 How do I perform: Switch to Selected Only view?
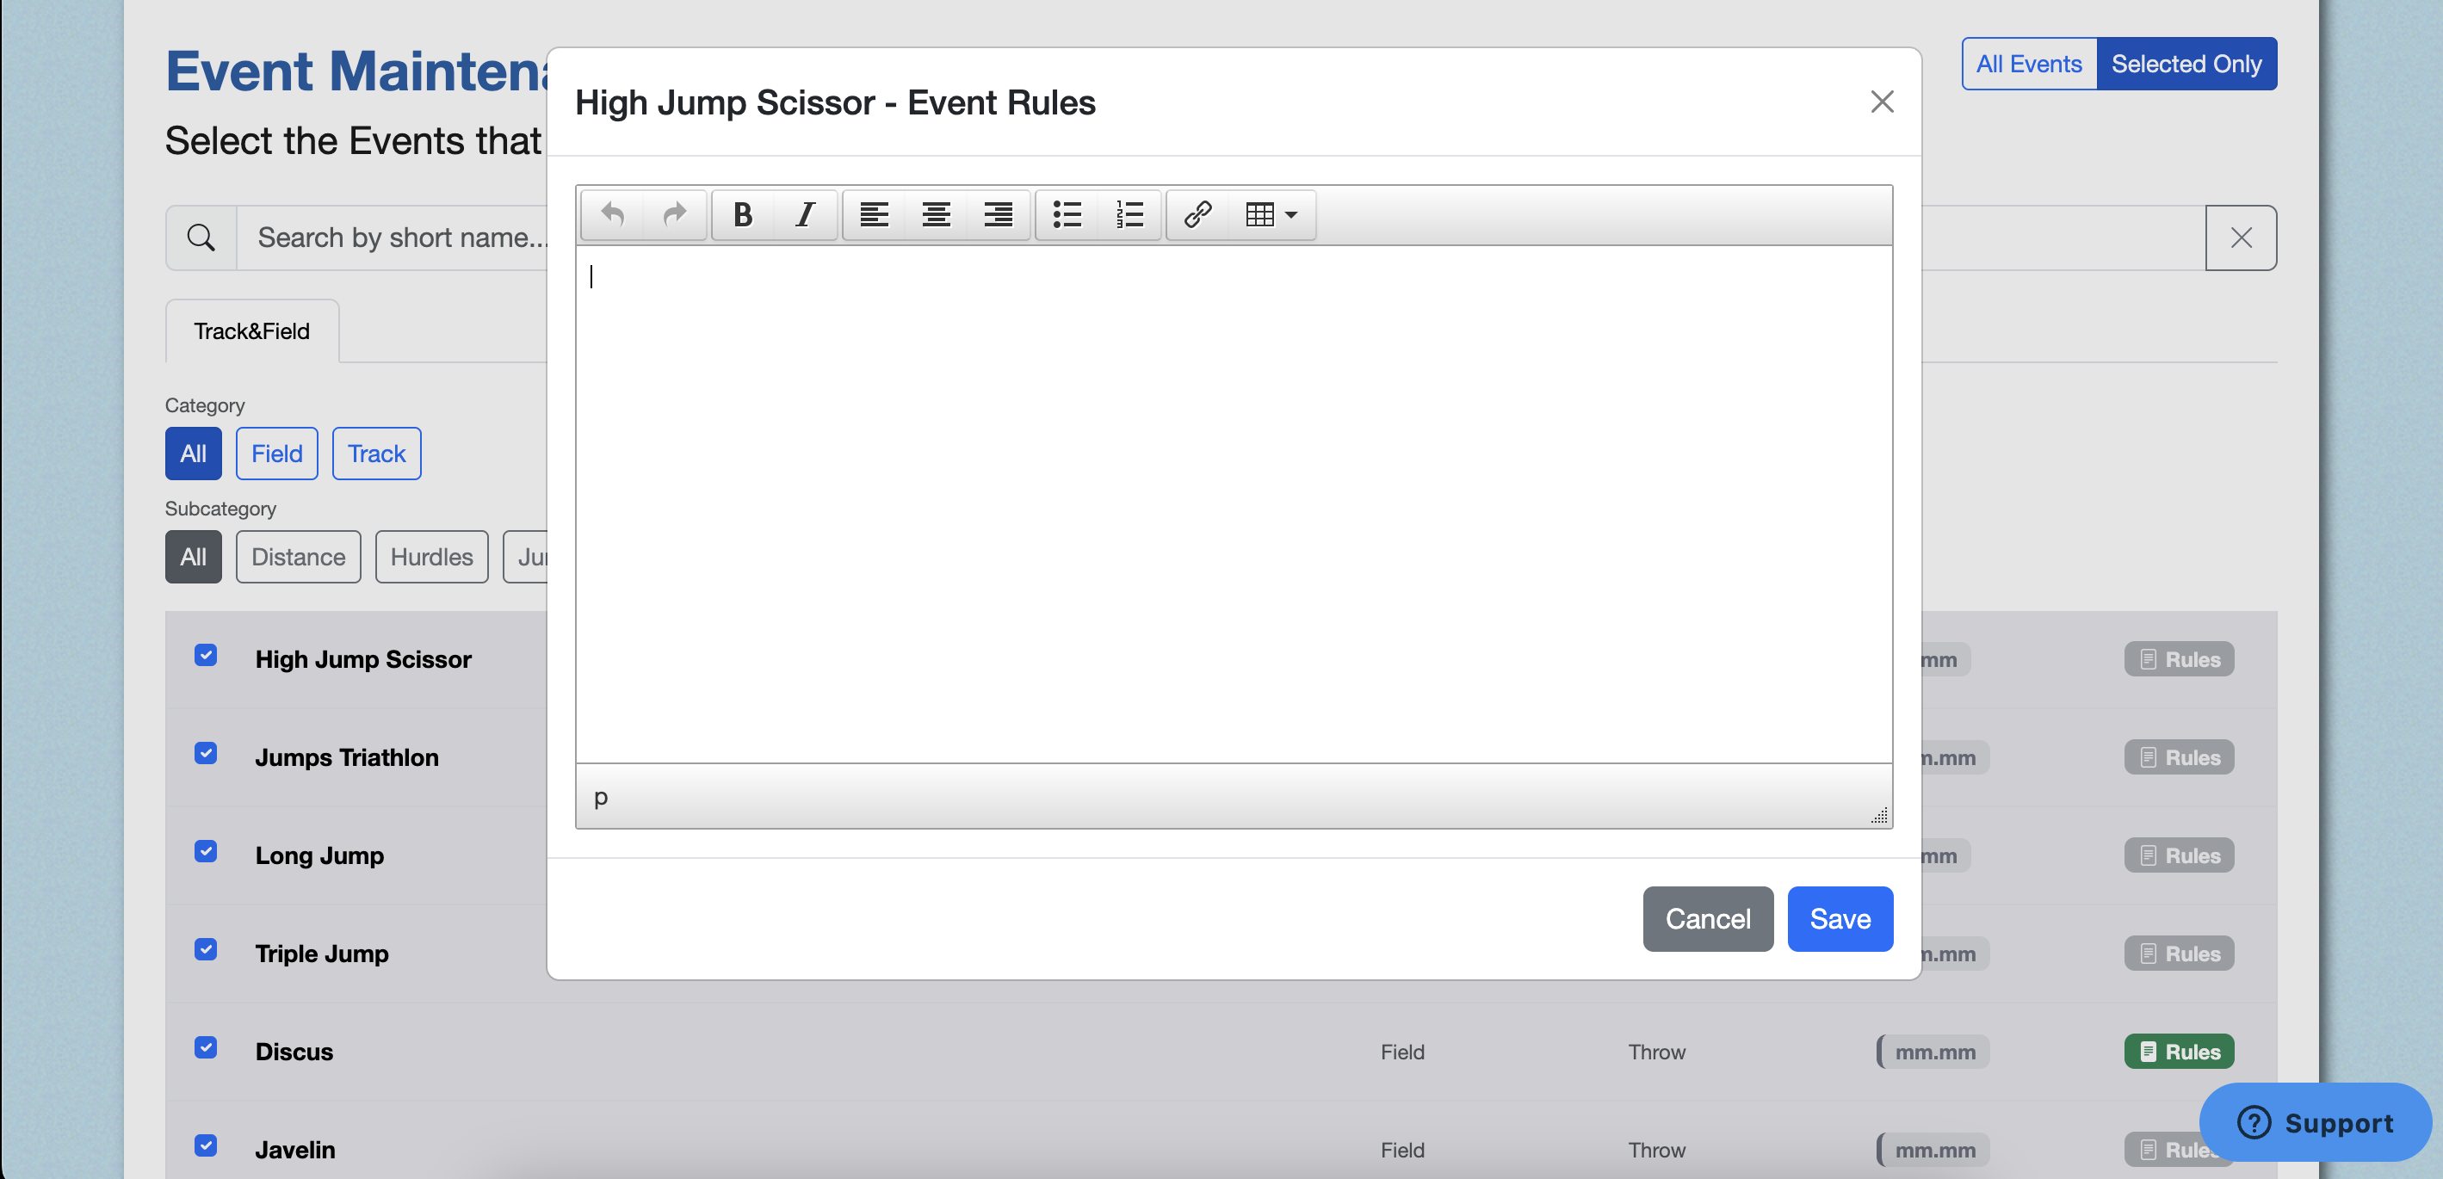coord(2186,64)
